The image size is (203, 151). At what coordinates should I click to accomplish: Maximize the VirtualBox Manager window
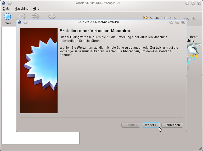point(193,3)
